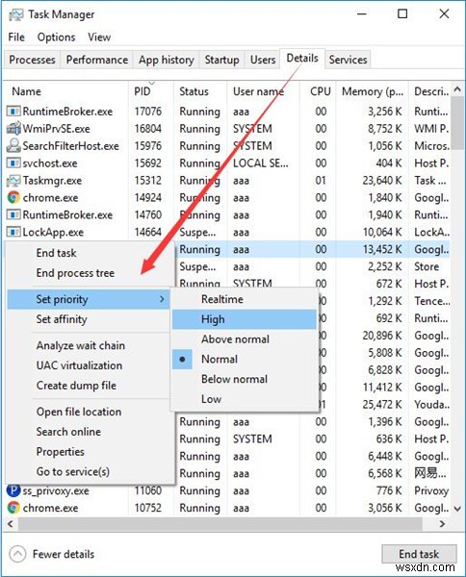The width and height of the screenshot is (466, 577).
Task: Click the Fewer details collapse arrow icon
Action: point(17,554)
